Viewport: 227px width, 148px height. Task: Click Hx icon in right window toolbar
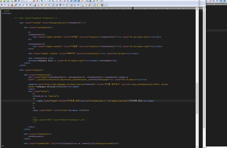(214, 1)
